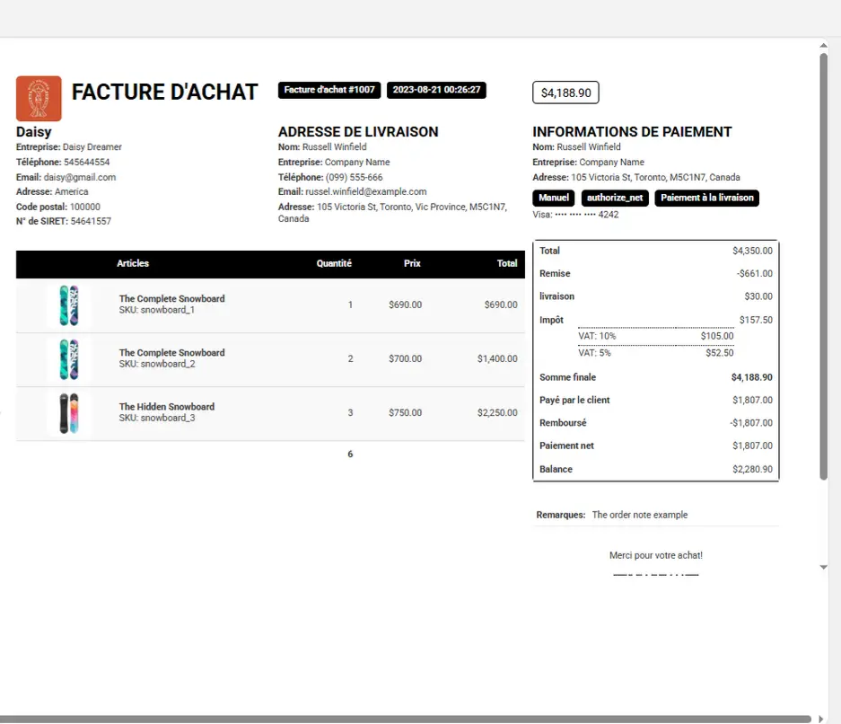The image size is (841, 724).
Task: Click the Quantité column header
Action: pyautogui.click(x=334, y=263)
